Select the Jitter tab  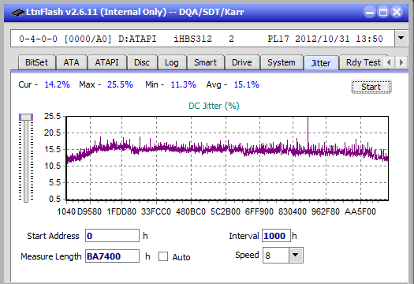tap(321, 63)
